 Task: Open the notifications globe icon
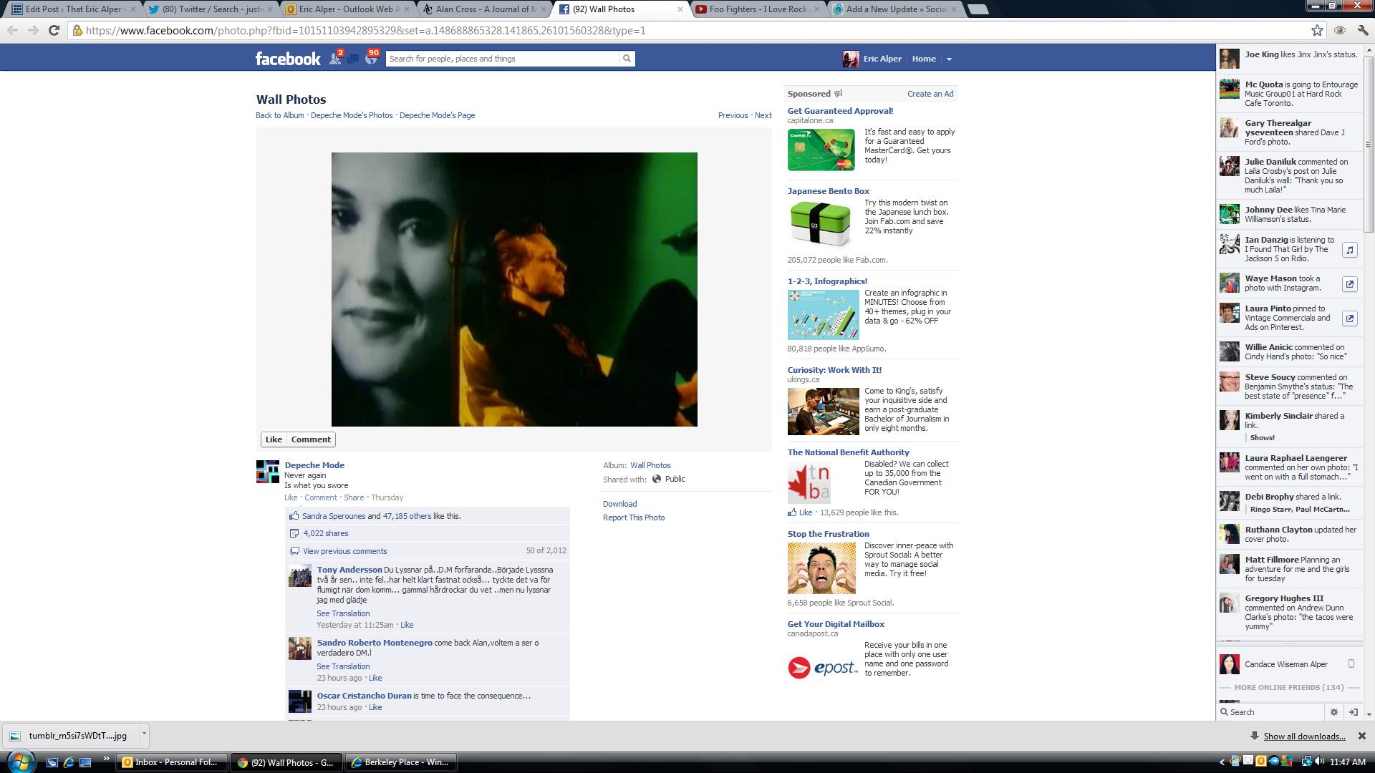point(371,59)
